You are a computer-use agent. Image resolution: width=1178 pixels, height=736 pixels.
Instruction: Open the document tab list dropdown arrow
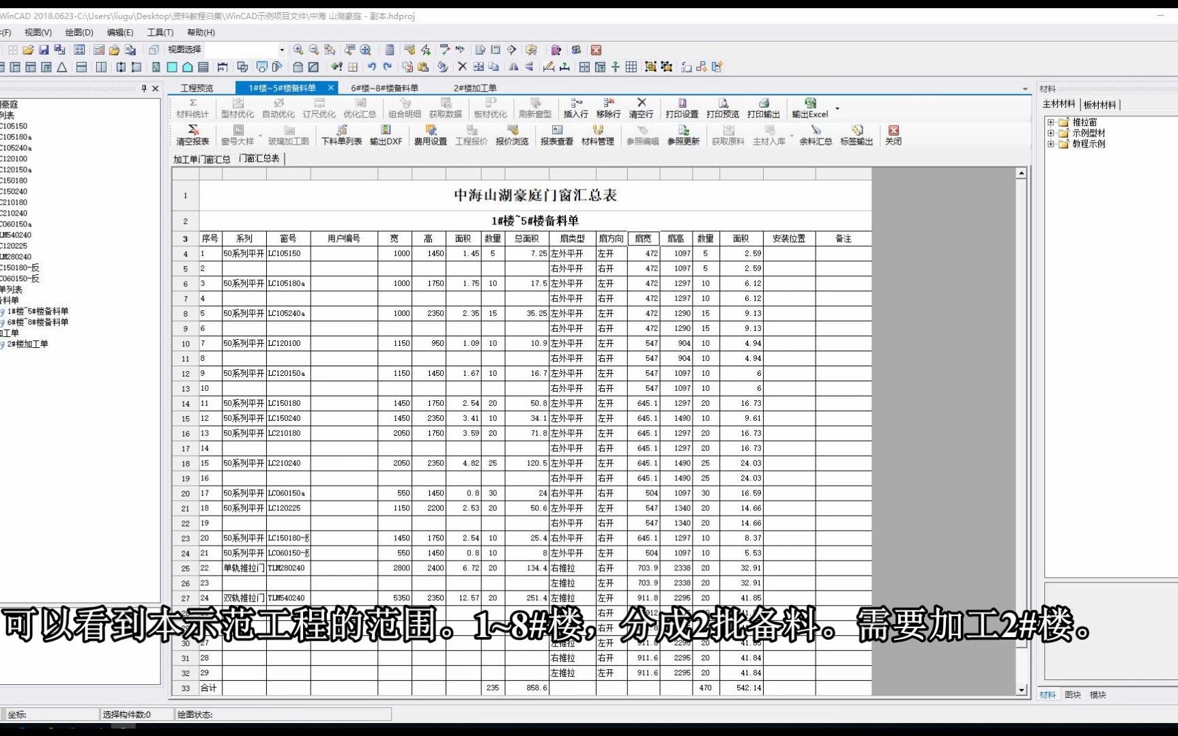coord(1024,89)
